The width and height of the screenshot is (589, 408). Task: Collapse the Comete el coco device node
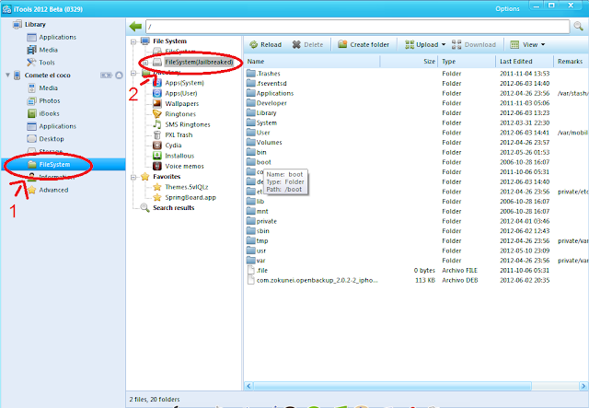click(7, 76)
